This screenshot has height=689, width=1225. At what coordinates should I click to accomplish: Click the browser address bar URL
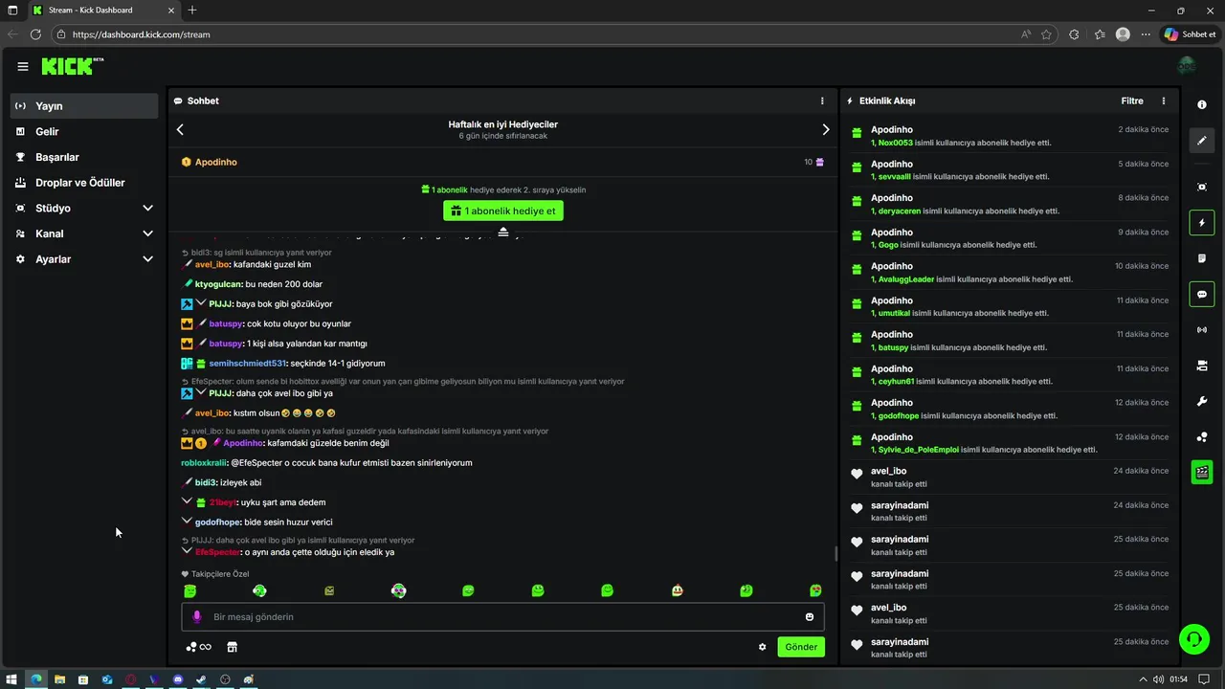tap(142, 34)
